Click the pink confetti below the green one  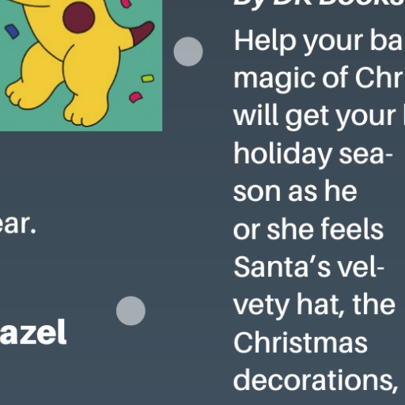tap(136, 97)
